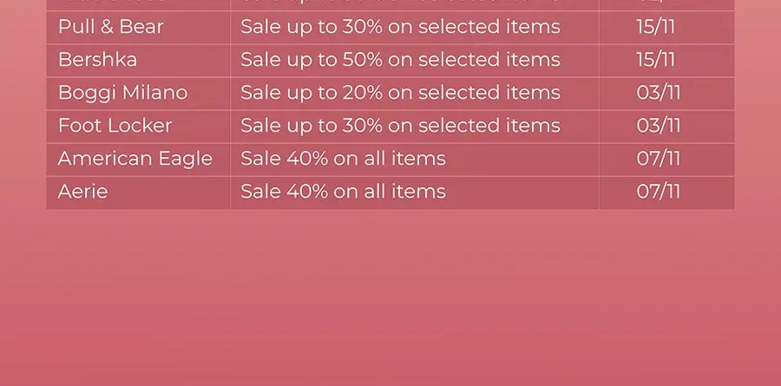Click the partially visible top table row
Image resolution: width=781 pixels, height=386 pixels.
pos(390,5)
